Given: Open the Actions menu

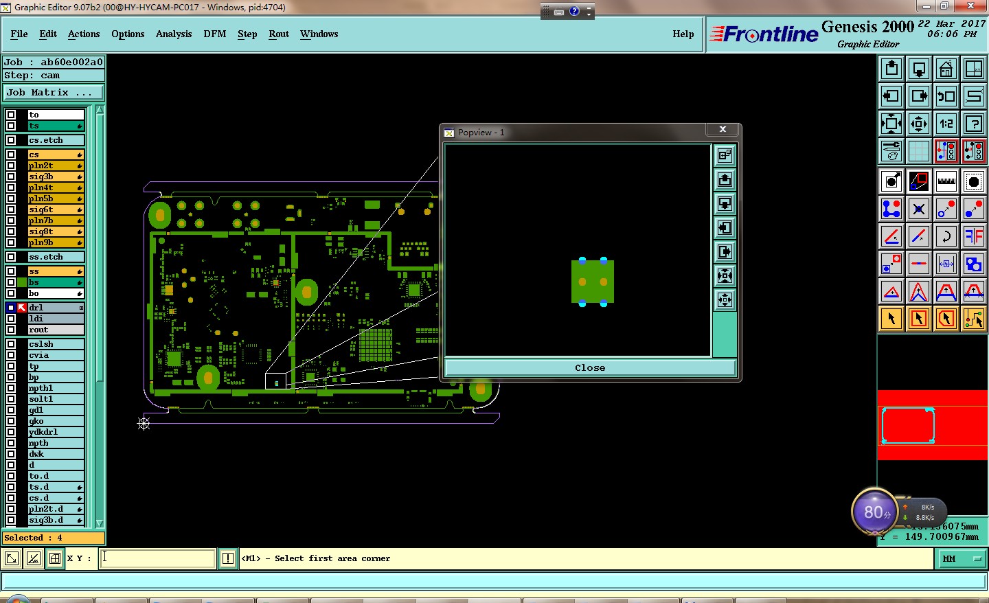Looking at the screenshot, I should point(84,34).
